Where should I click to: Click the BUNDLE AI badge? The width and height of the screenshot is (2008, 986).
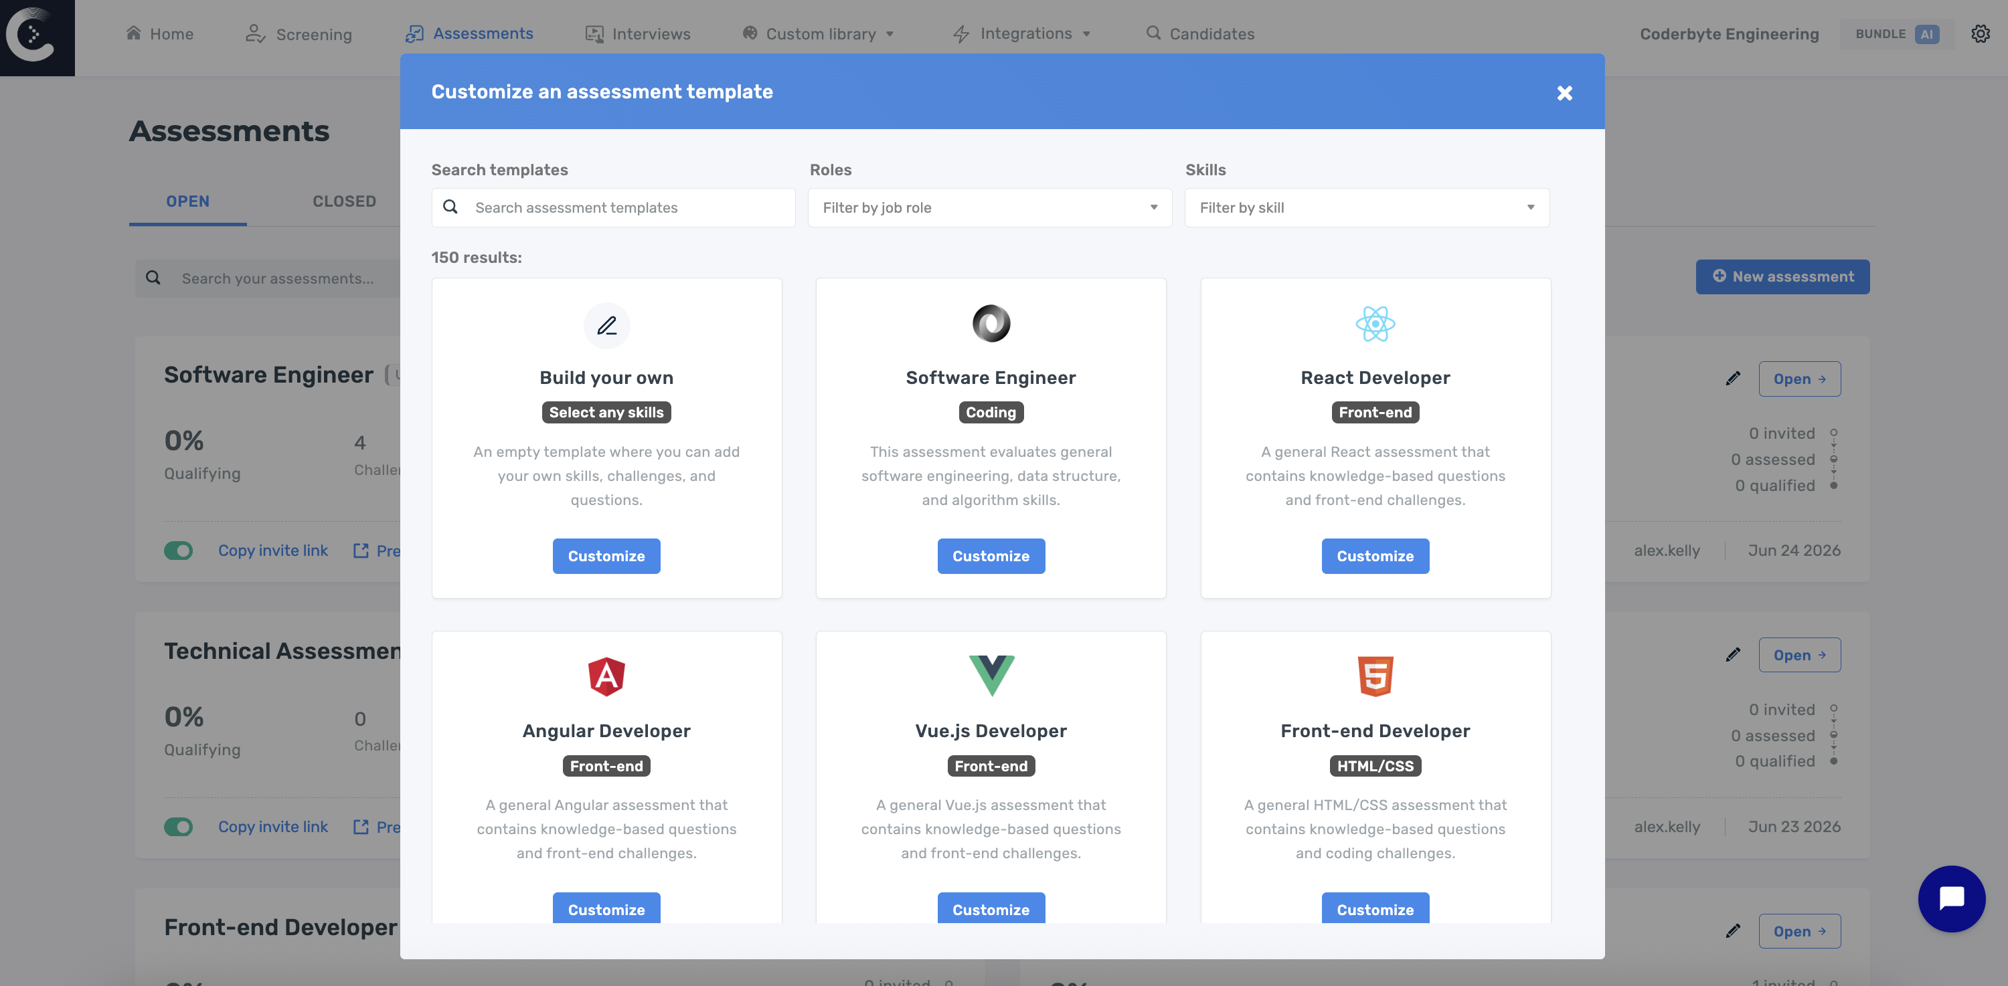(x=1896, y=33)
